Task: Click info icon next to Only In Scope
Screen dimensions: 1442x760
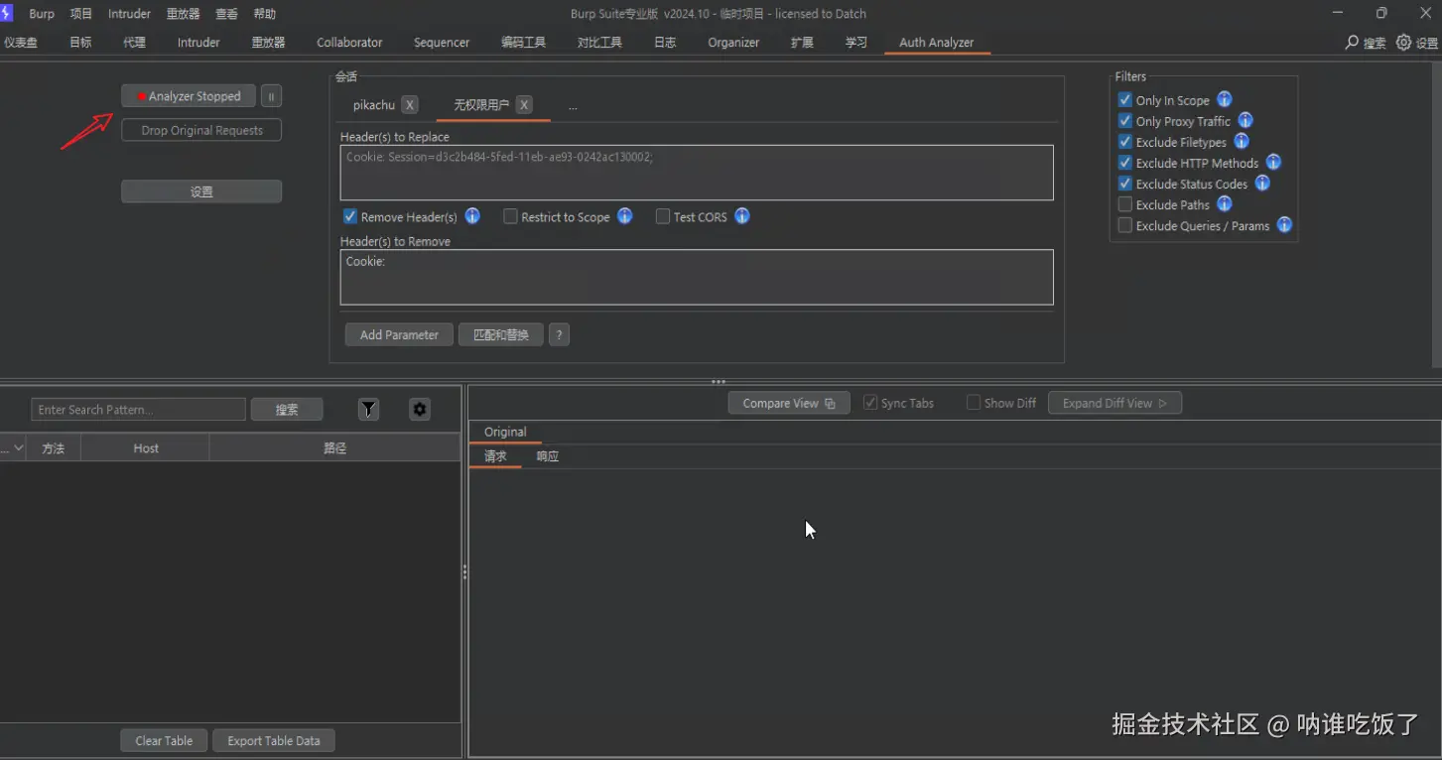Action: pyautogui.click(x=1225, y=99)
